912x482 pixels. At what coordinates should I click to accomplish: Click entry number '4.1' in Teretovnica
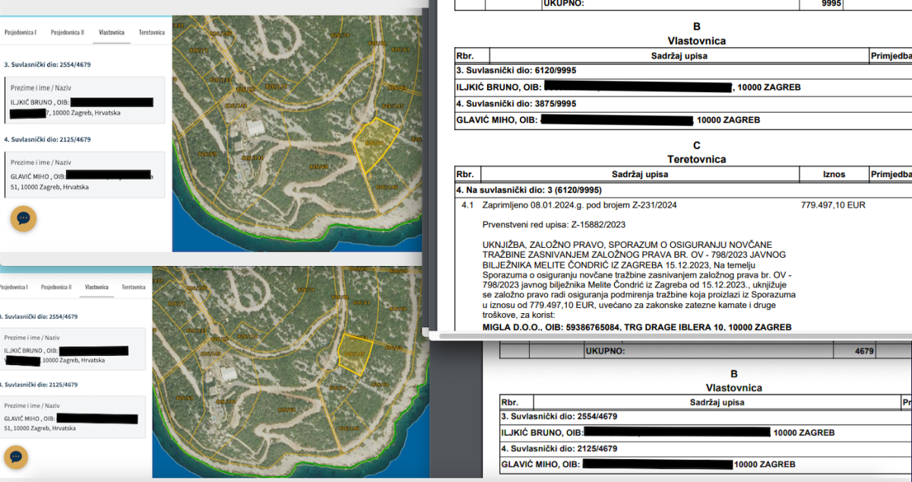pyautogui.click(x=467, y=205)
